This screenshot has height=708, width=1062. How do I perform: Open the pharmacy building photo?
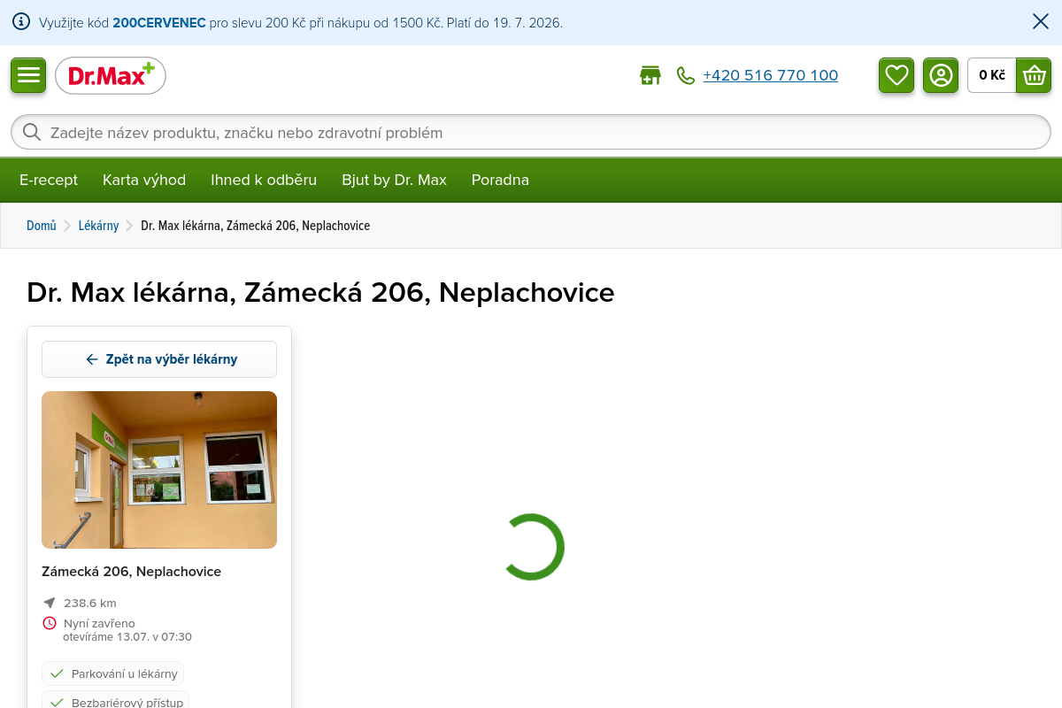(x=159, y=470)
